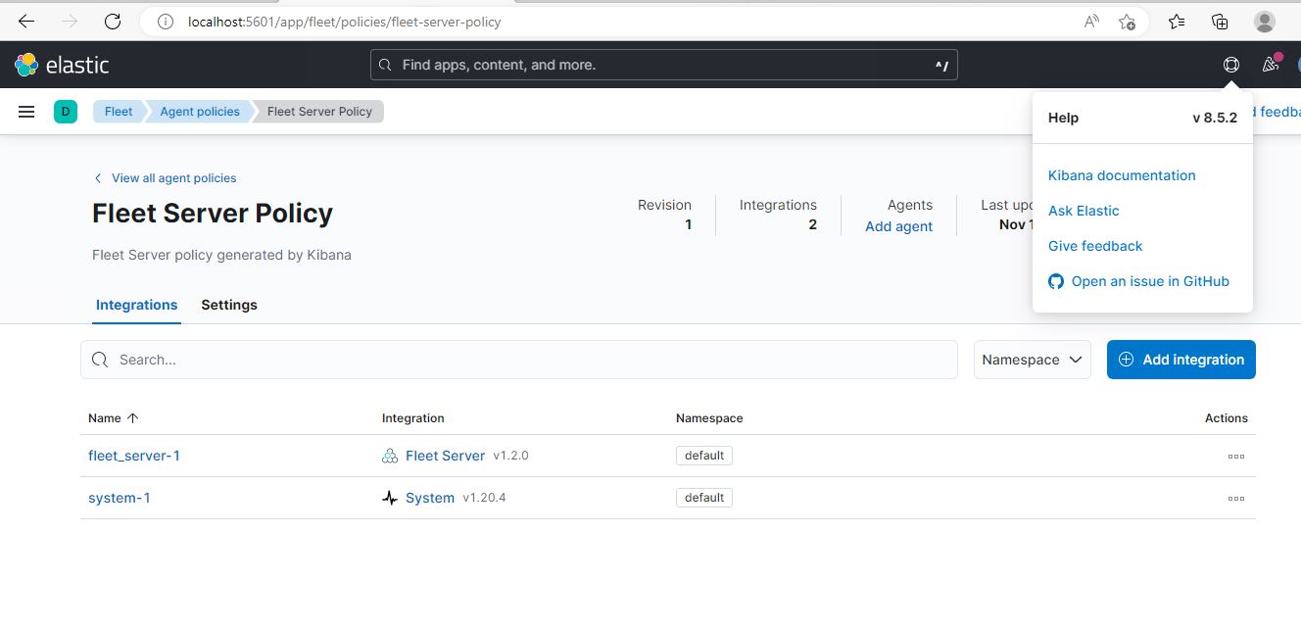Click the Elastic logo
This screenshot has width=1301, height=630.
click(x=61, y=65)
